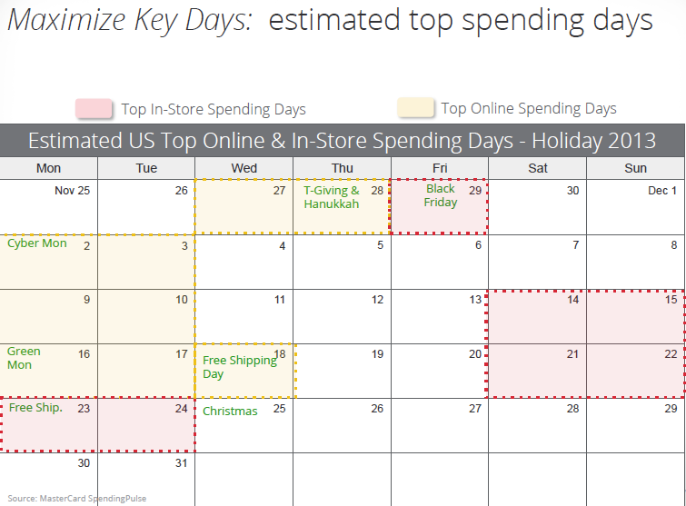Click the cream Online Spending legend swatch

coord(415,107)
